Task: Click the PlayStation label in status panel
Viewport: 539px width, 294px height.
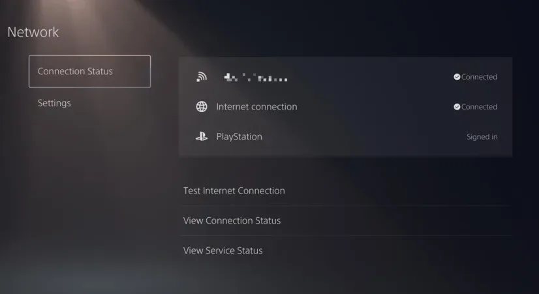Action: pos(239,137)
